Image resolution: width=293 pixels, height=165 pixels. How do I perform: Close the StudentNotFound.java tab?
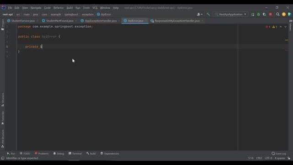point(76,21)
